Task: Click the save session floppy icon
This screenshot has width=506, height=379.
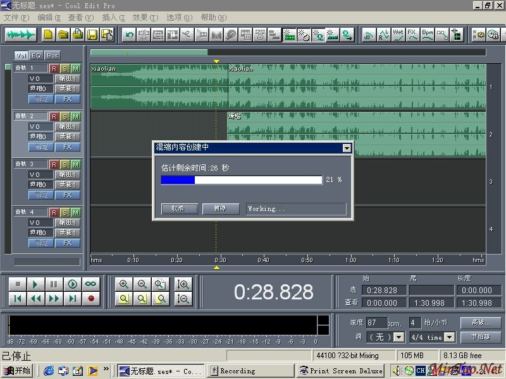Action: tap(92, 35)
